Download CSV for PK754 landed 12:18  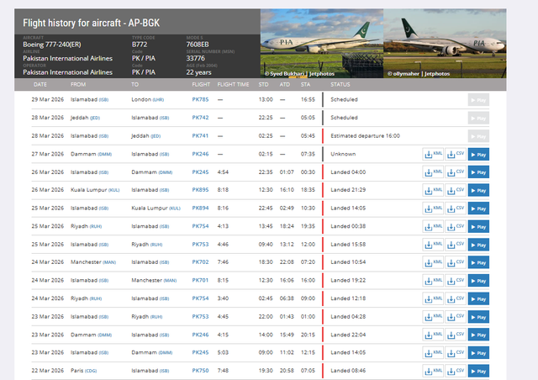456,299
